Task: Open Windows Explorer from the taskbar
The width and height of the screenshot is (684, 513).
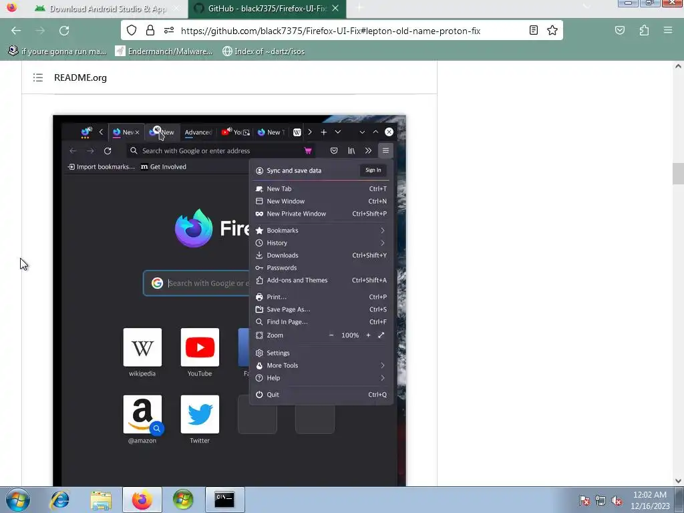Action: click(101, 500)
